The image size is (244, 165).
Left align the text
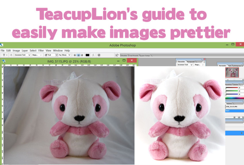point(75,55)
